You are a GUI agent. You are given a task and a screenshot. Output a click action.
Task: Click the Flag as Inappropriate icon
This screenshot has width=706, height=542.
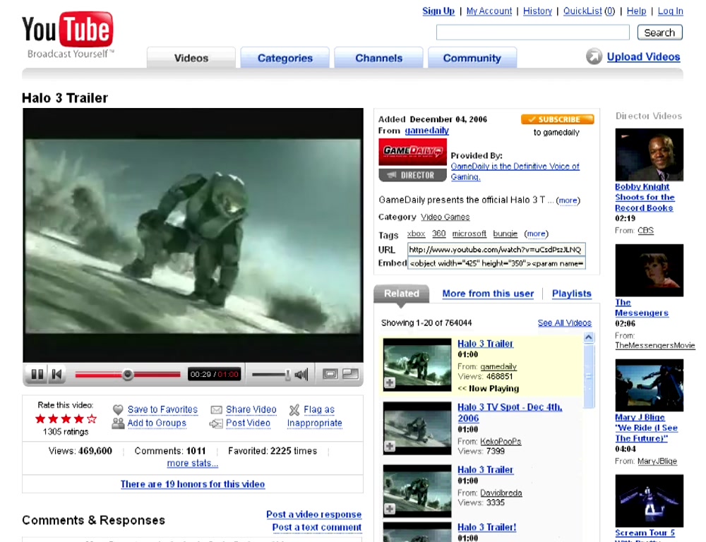pyautogui.click(x=294, y=409)
